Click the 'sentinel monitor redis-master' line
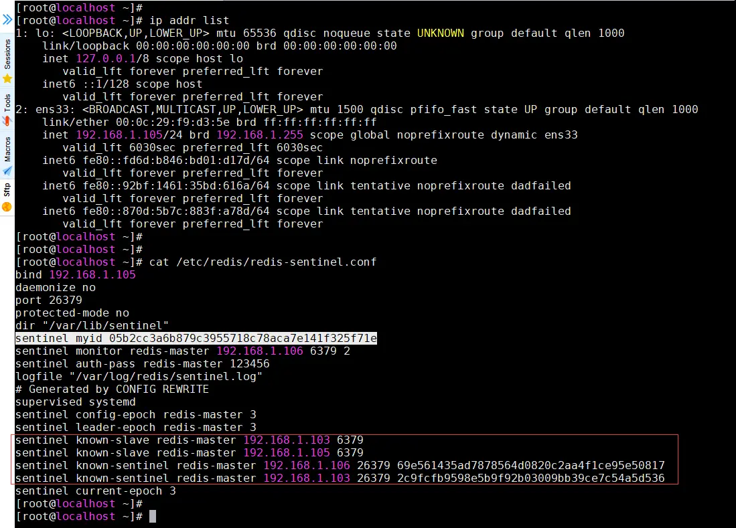Screen dimensions: 736x528 pyautogui.click(x=183, y=351)
